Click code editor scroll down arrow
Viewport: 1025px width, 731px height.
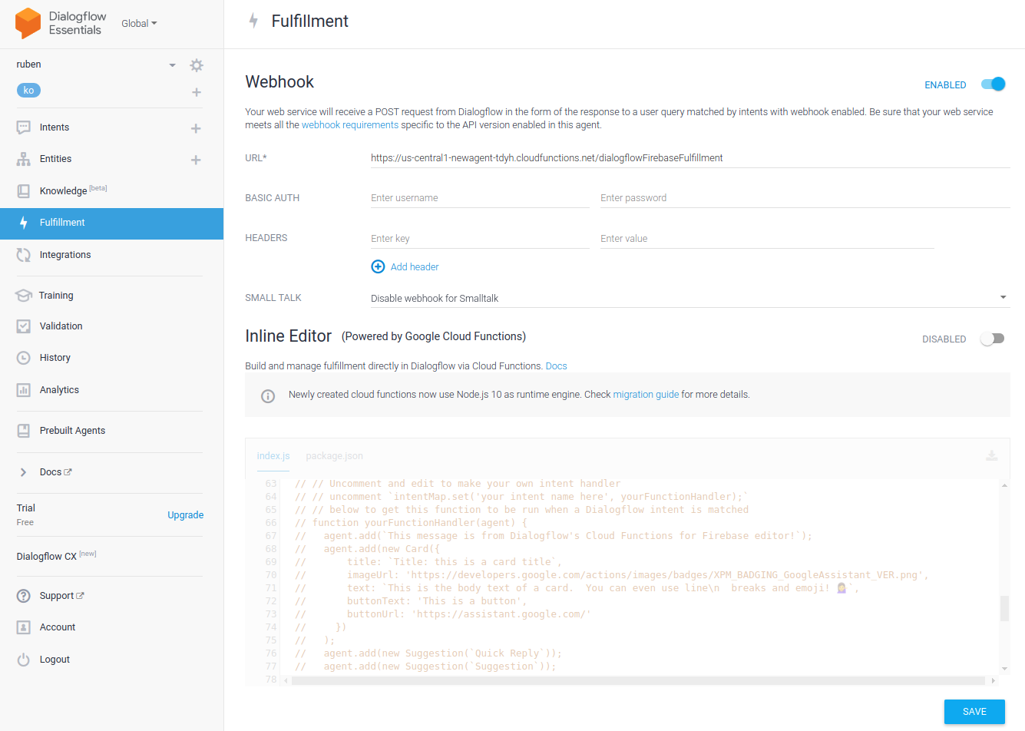[1004, 670]
